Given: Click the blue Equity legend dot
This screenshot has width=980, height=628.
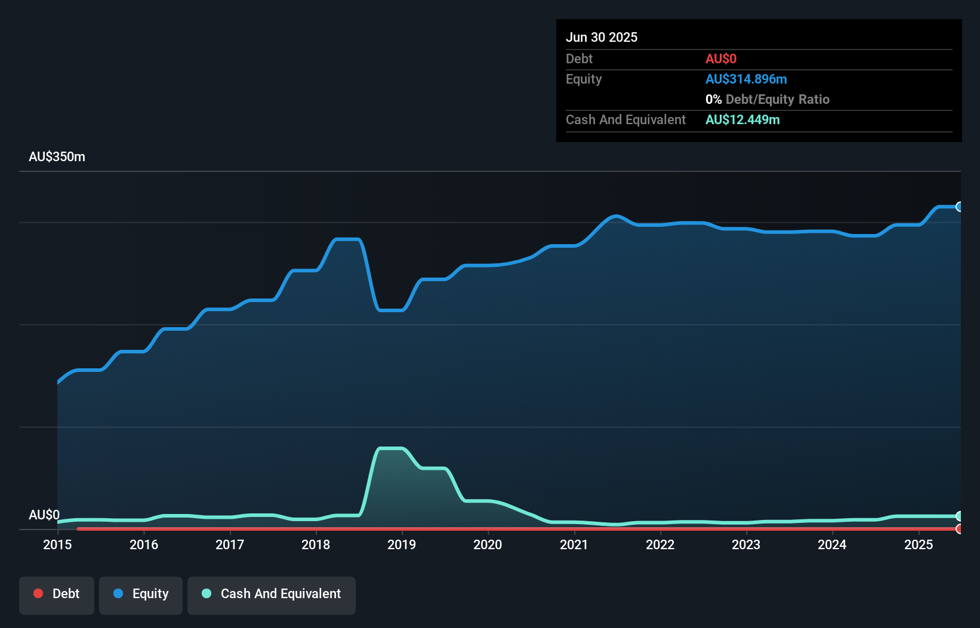Looking at the screenshot, I should tap(118, 593).
